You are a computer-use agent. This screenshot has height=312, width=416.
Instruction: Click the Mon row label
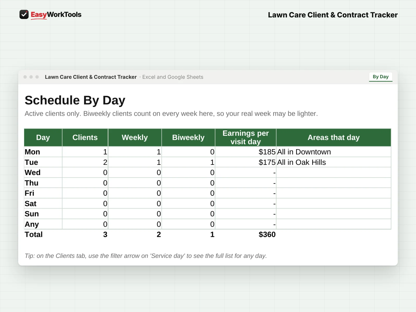[32, 152]
